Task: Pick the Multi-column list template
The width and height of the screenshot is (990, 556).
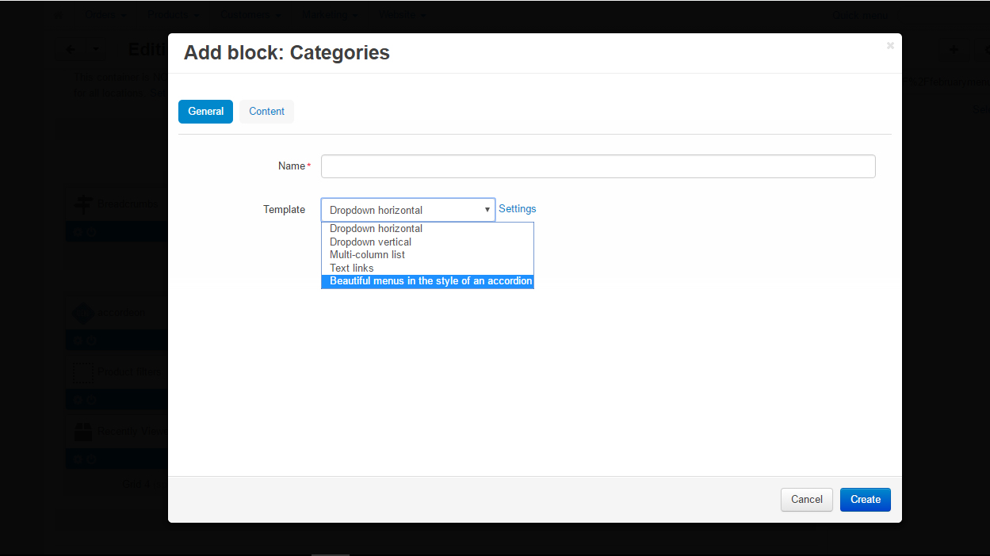Action: 367,255
